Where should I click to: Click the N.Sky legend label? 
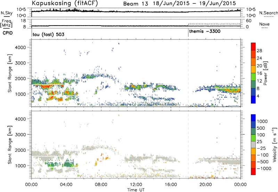(x=7, y=13)
